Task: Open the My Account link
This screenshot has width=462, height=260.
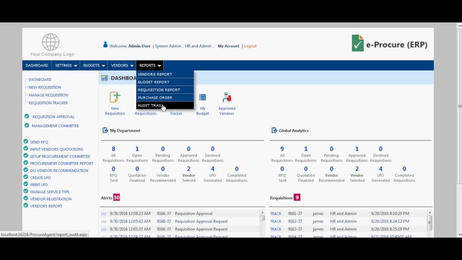Action: point(228,46)
